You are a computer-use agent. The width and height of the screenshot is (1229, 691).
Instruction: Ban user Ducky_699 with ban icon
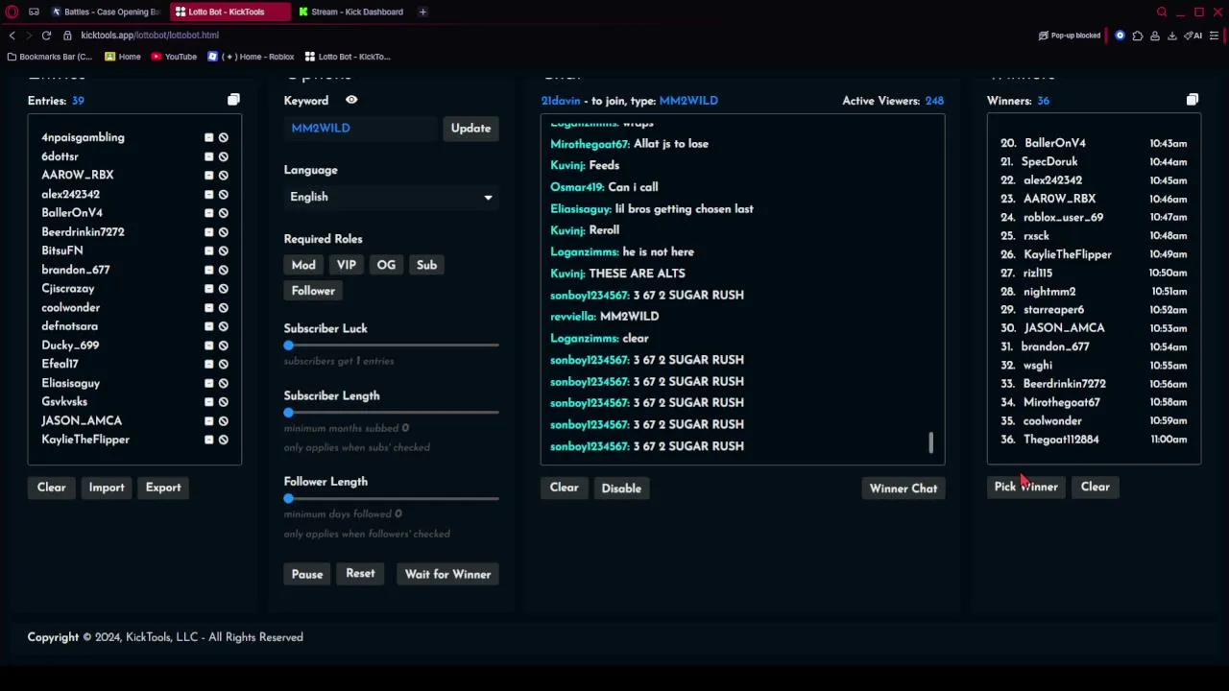pos(223,345)
